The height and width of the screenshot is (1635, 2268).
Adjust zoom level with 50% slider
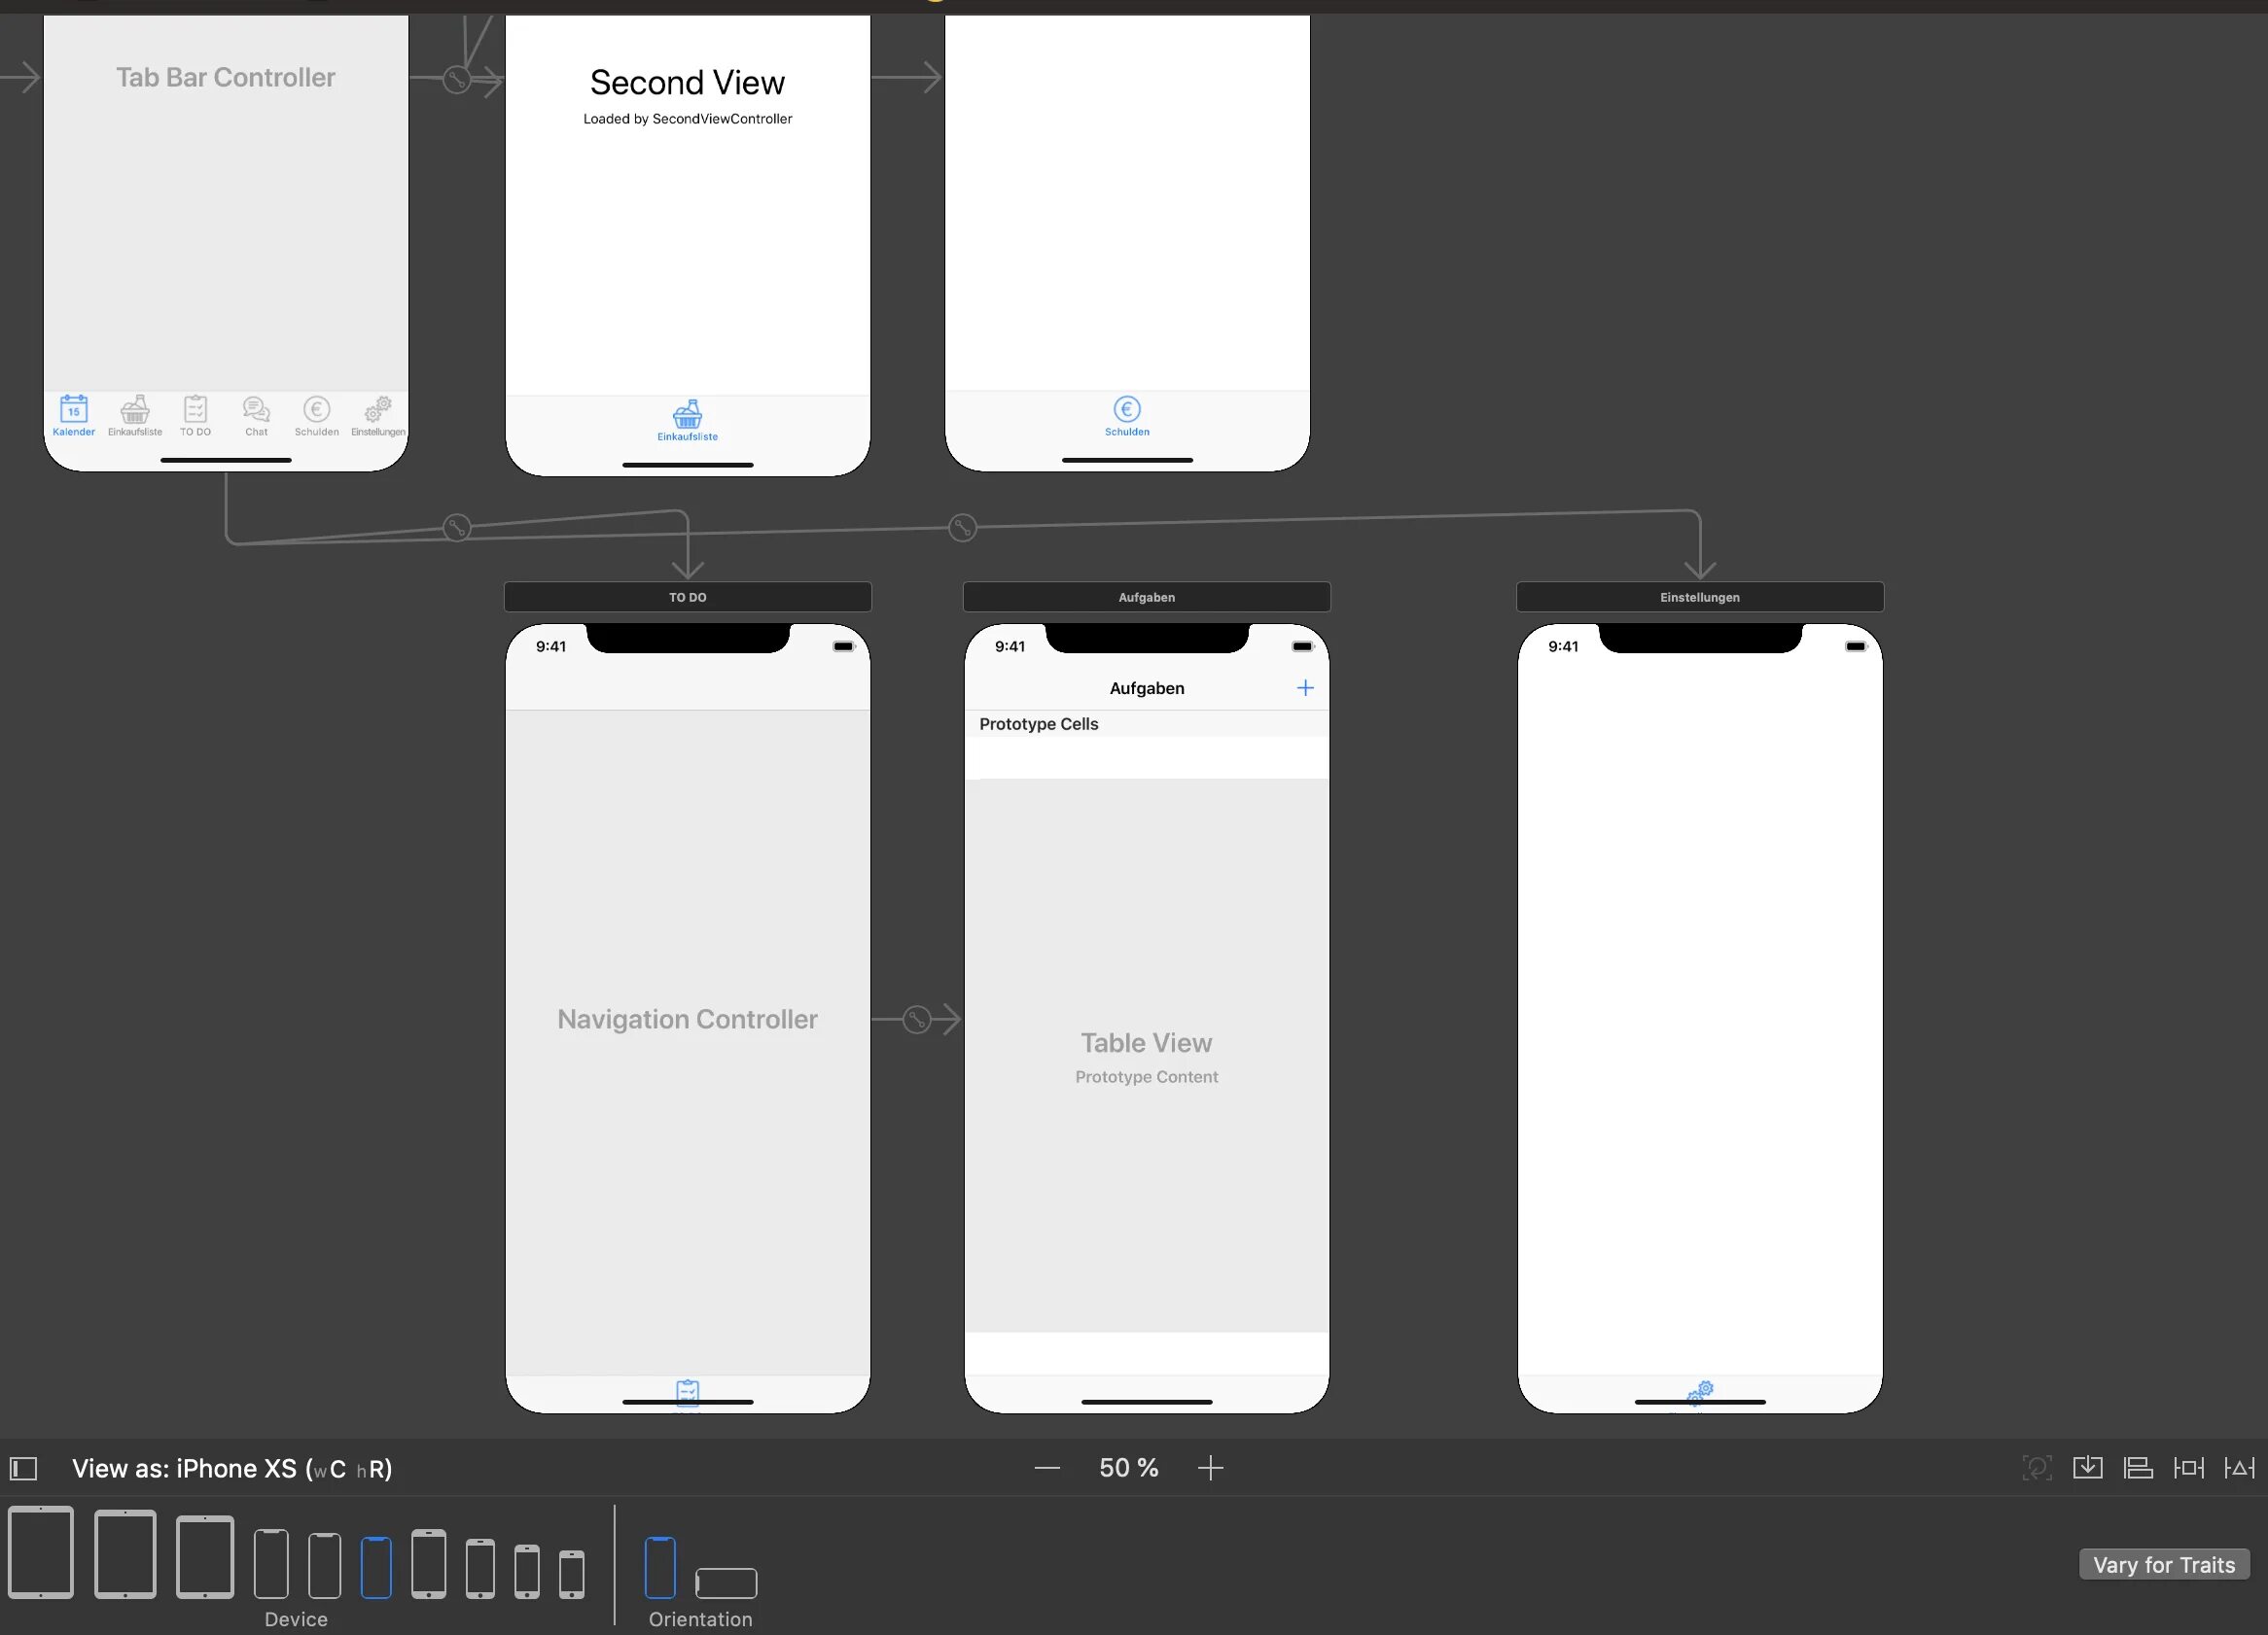click(1129, 1468)
